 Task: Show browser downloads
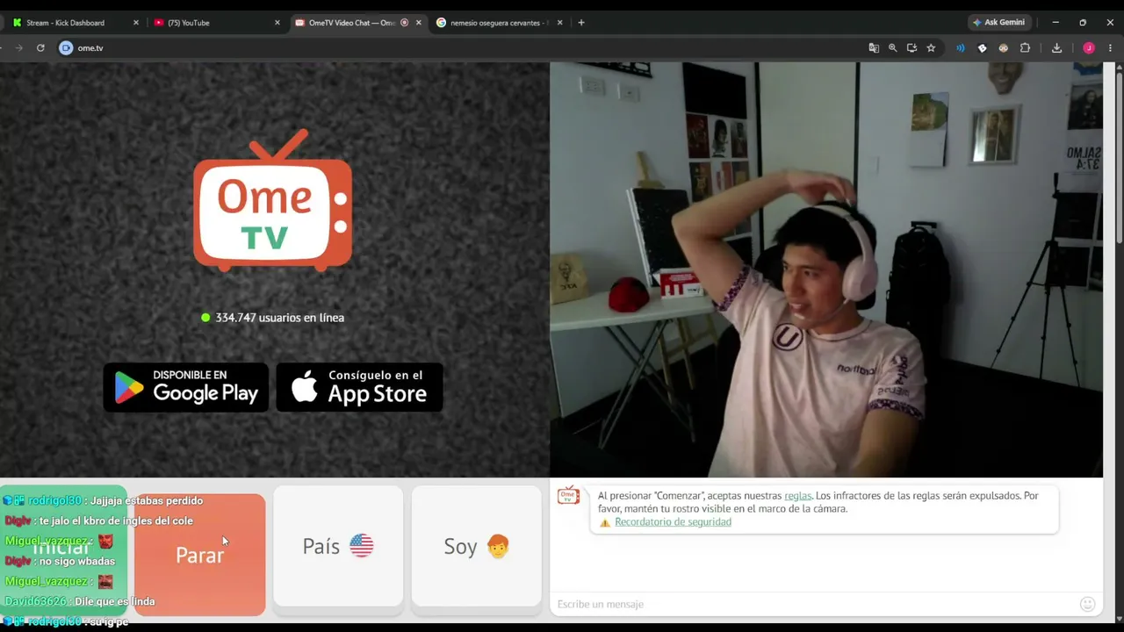click(1057, 48)
